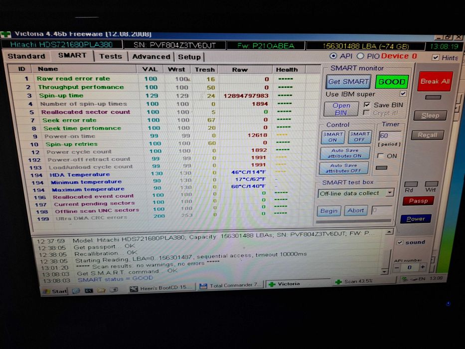Click the green system tray icon

tap(404, 279)
